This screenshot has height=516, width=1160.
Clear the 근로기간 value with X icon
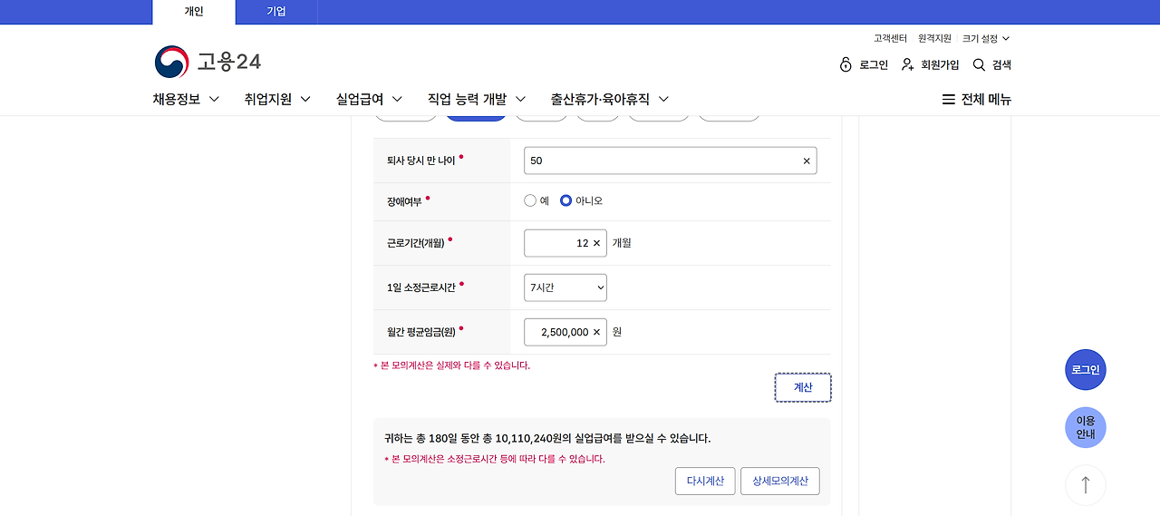point(596,243)
